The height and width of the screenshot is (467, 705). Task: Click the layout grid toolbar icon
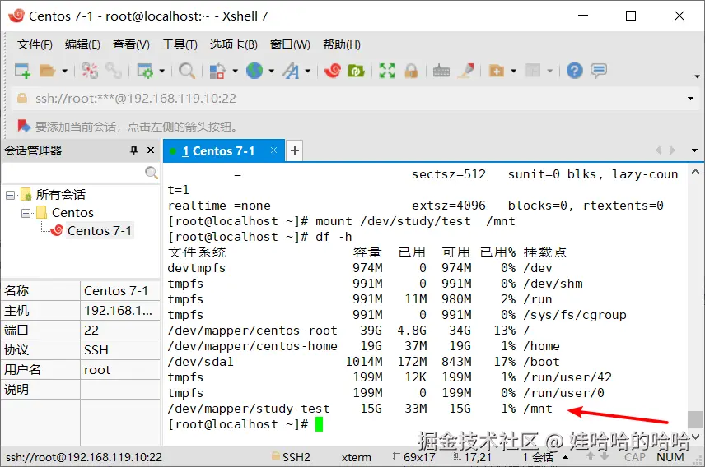[x=533, y=71]
